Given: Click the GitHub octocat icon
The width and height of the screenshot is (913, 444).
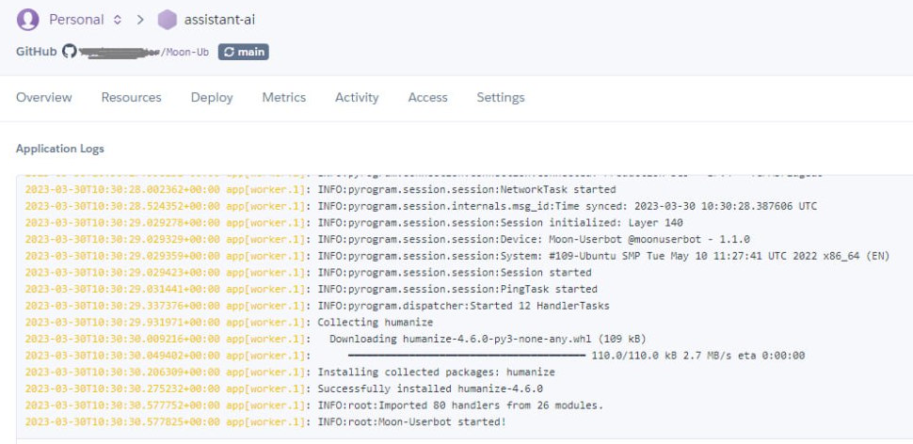Looking at the screenshot, I should pyautogui.click(x=69, y=52).
